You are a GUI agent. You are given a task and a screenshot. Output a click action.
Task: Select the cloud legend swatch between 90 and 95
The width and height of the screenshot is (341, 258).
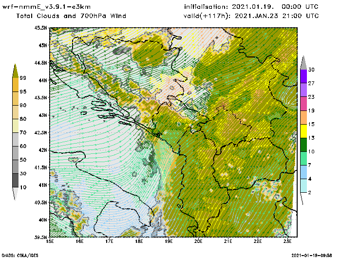(x=16, y=98)
